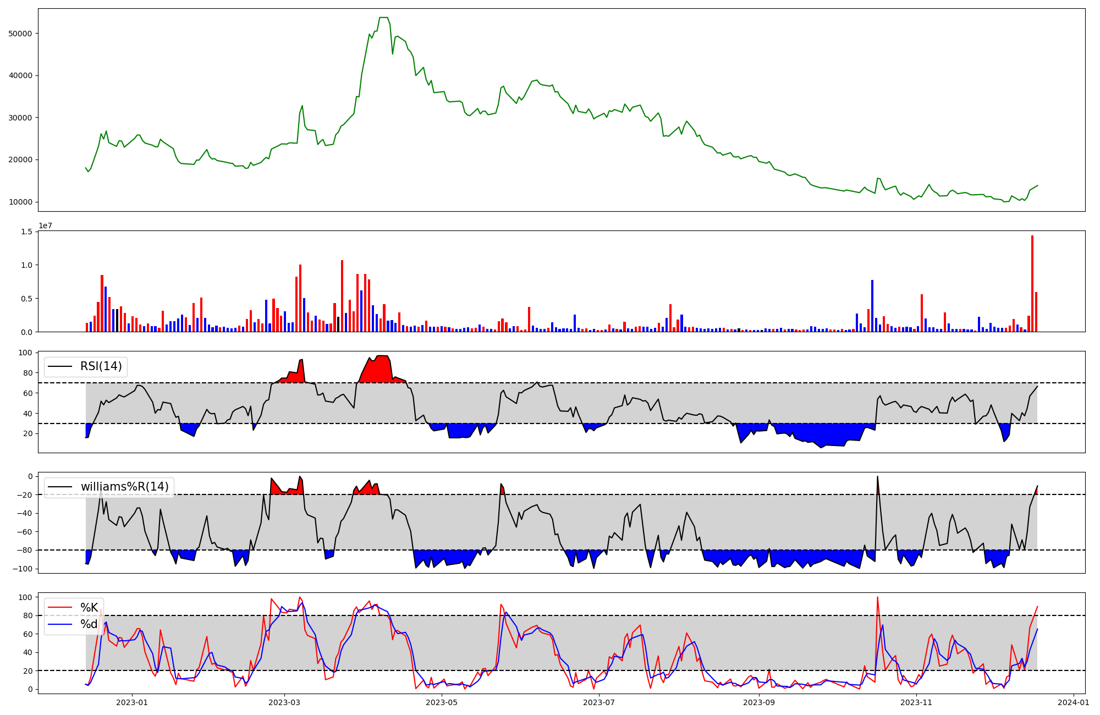1100x715 pixels.
Task: Click the 10000 price axis tick label
Action: pos(20,202)
